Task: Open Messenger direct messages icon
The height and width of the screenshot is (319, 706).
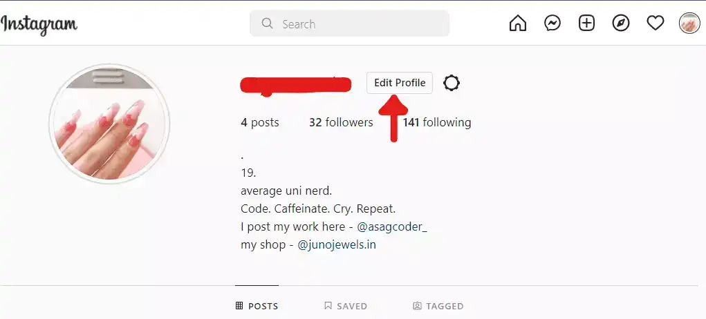Action: [x=552, y=23]
